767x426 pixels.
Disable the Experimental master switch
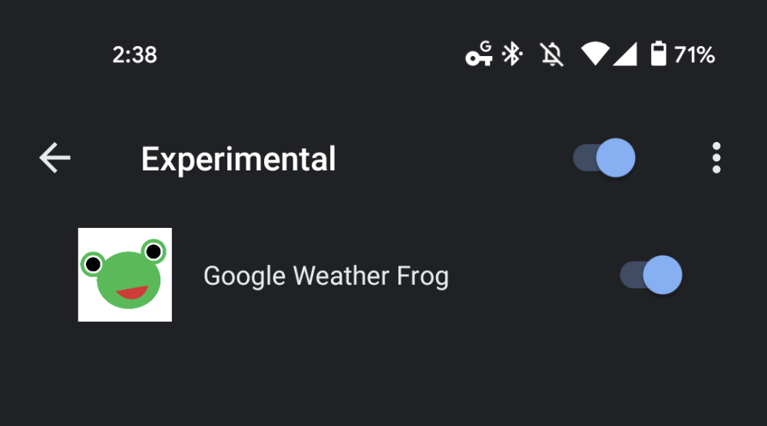tap(604, 158)
